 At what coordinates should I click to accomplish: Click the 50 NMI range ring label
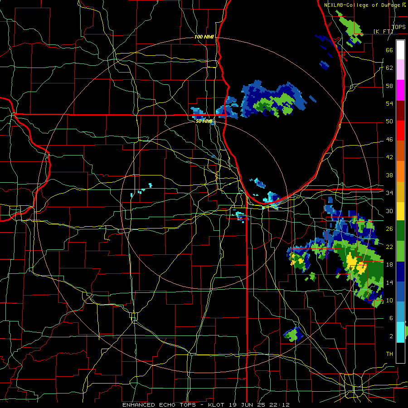[x=204, y=121]
